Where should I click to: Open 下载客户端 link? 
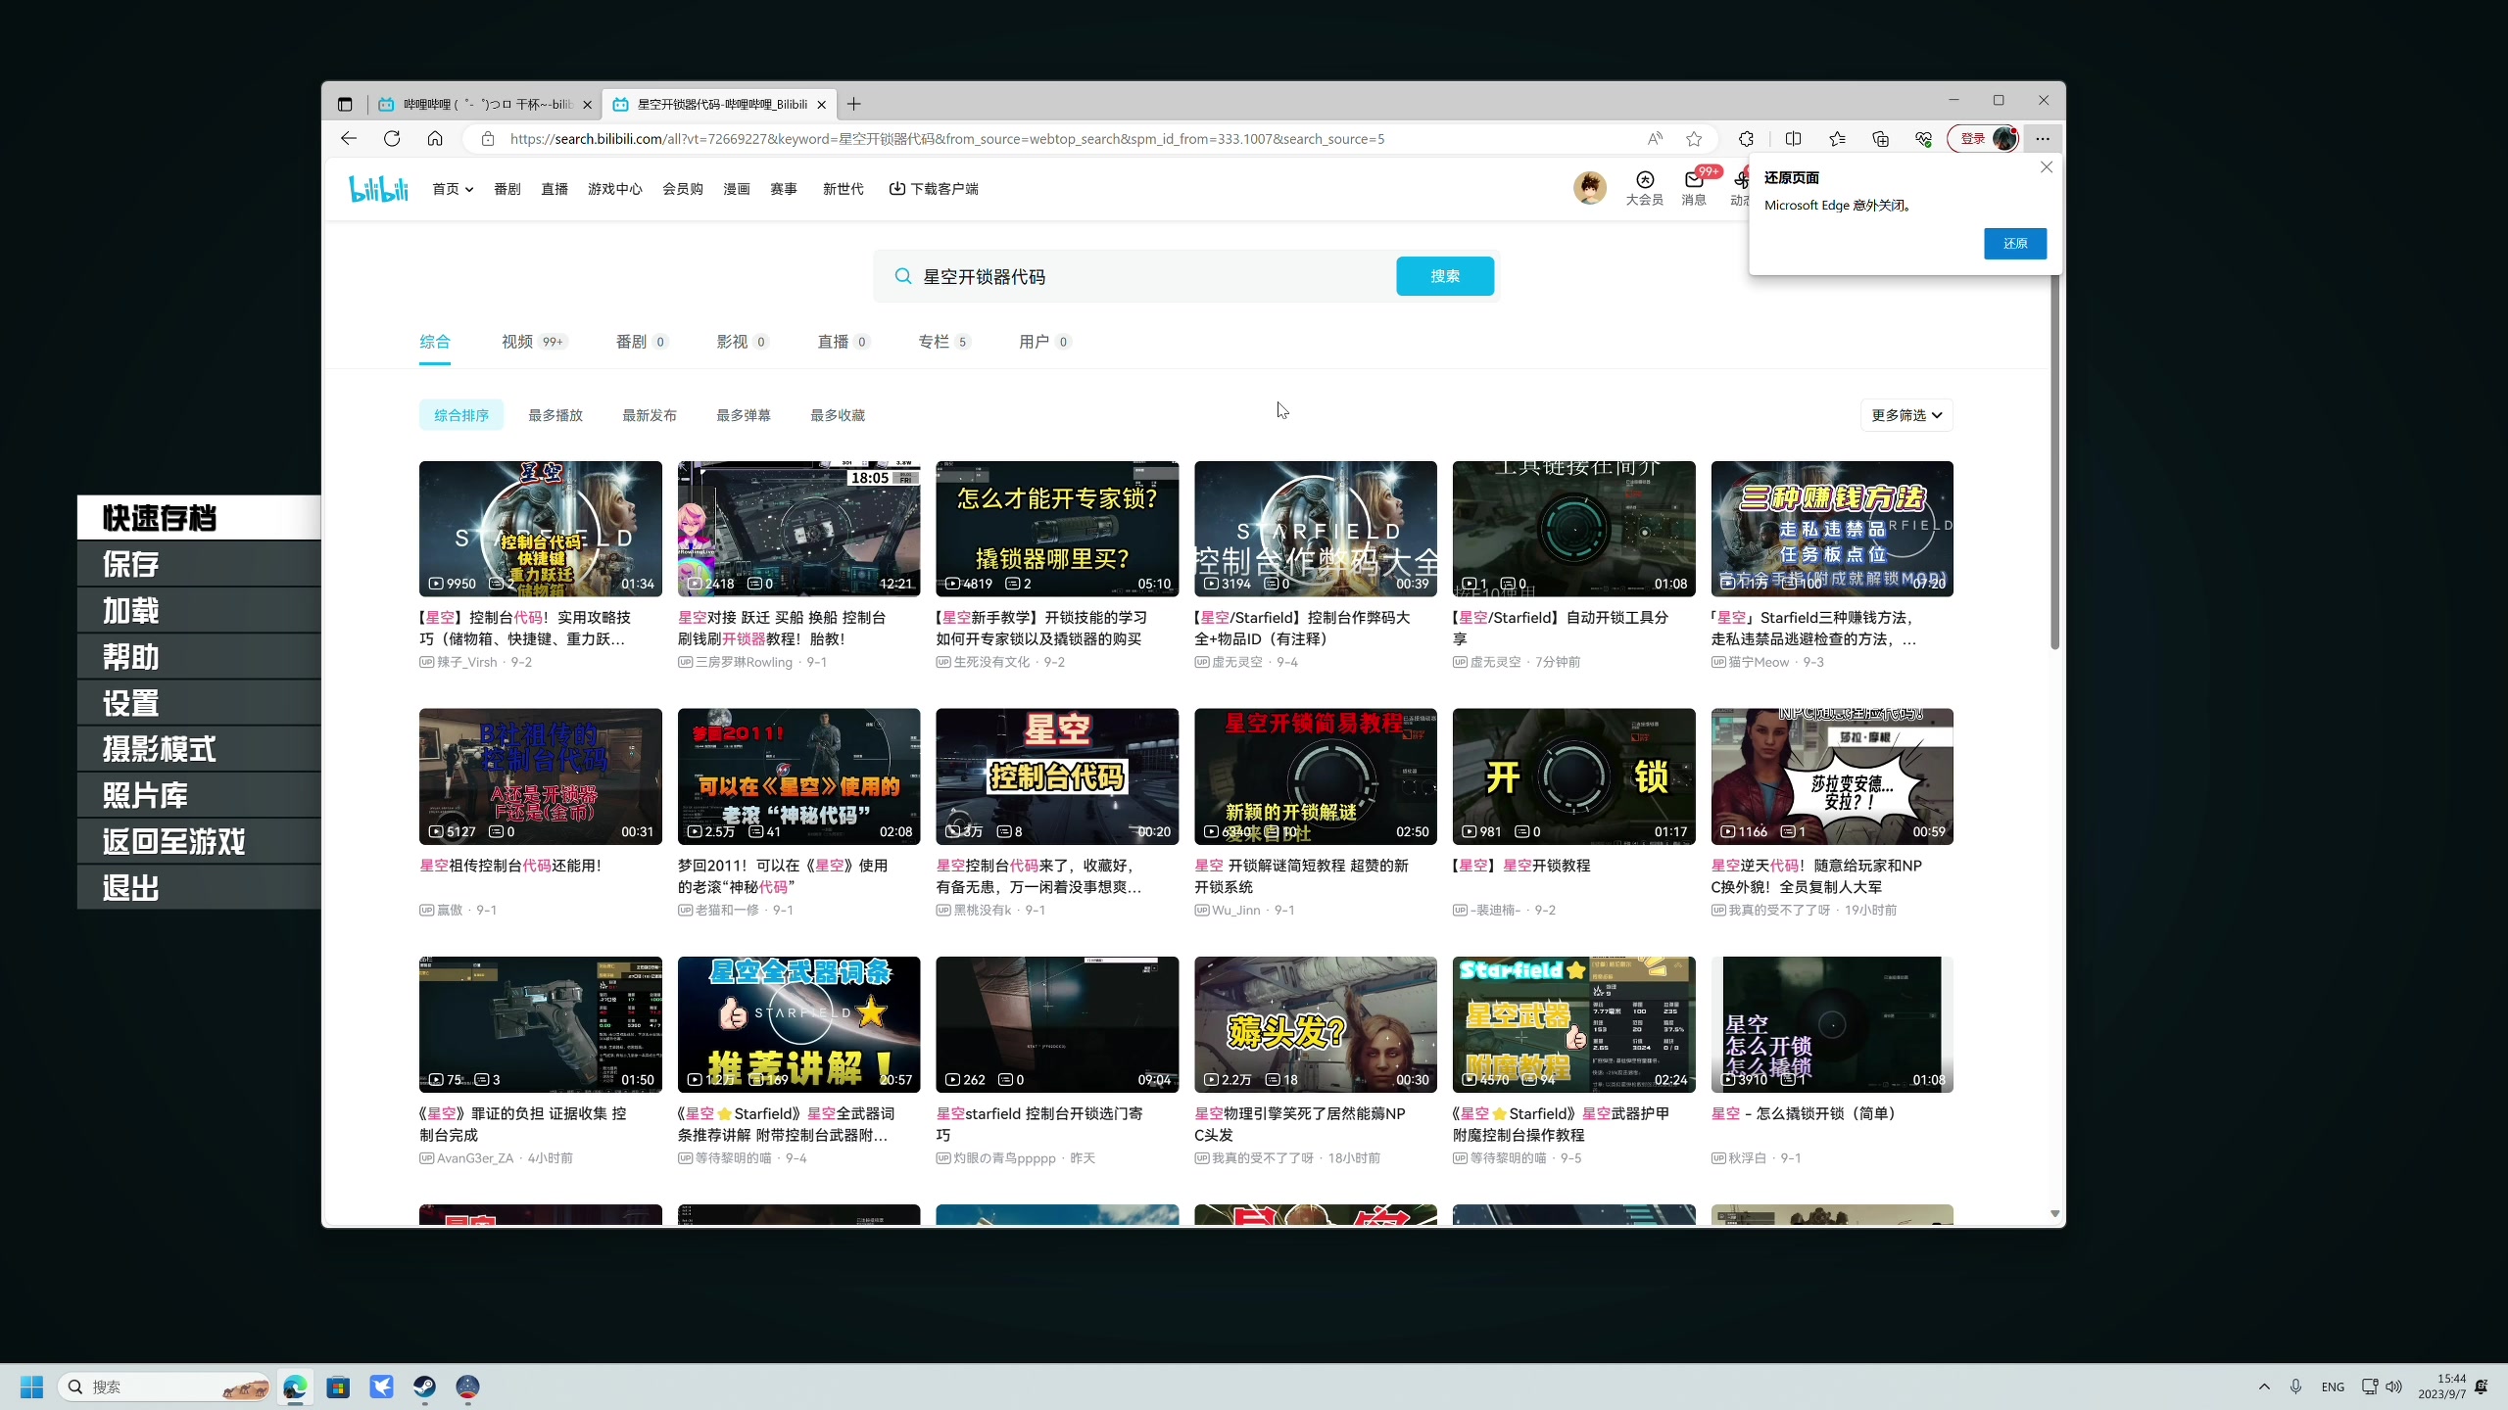pyautogui.click(x=934, y=189)
